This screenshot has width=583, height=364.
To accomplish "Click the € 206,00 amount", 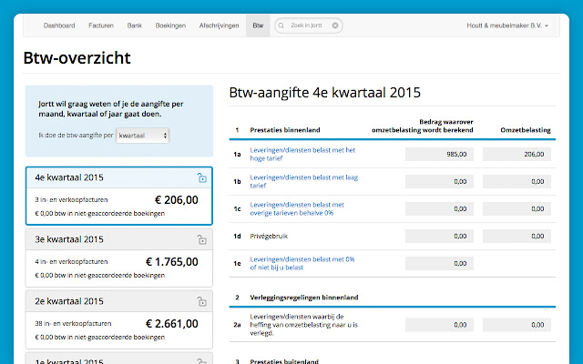I will 177,200.
